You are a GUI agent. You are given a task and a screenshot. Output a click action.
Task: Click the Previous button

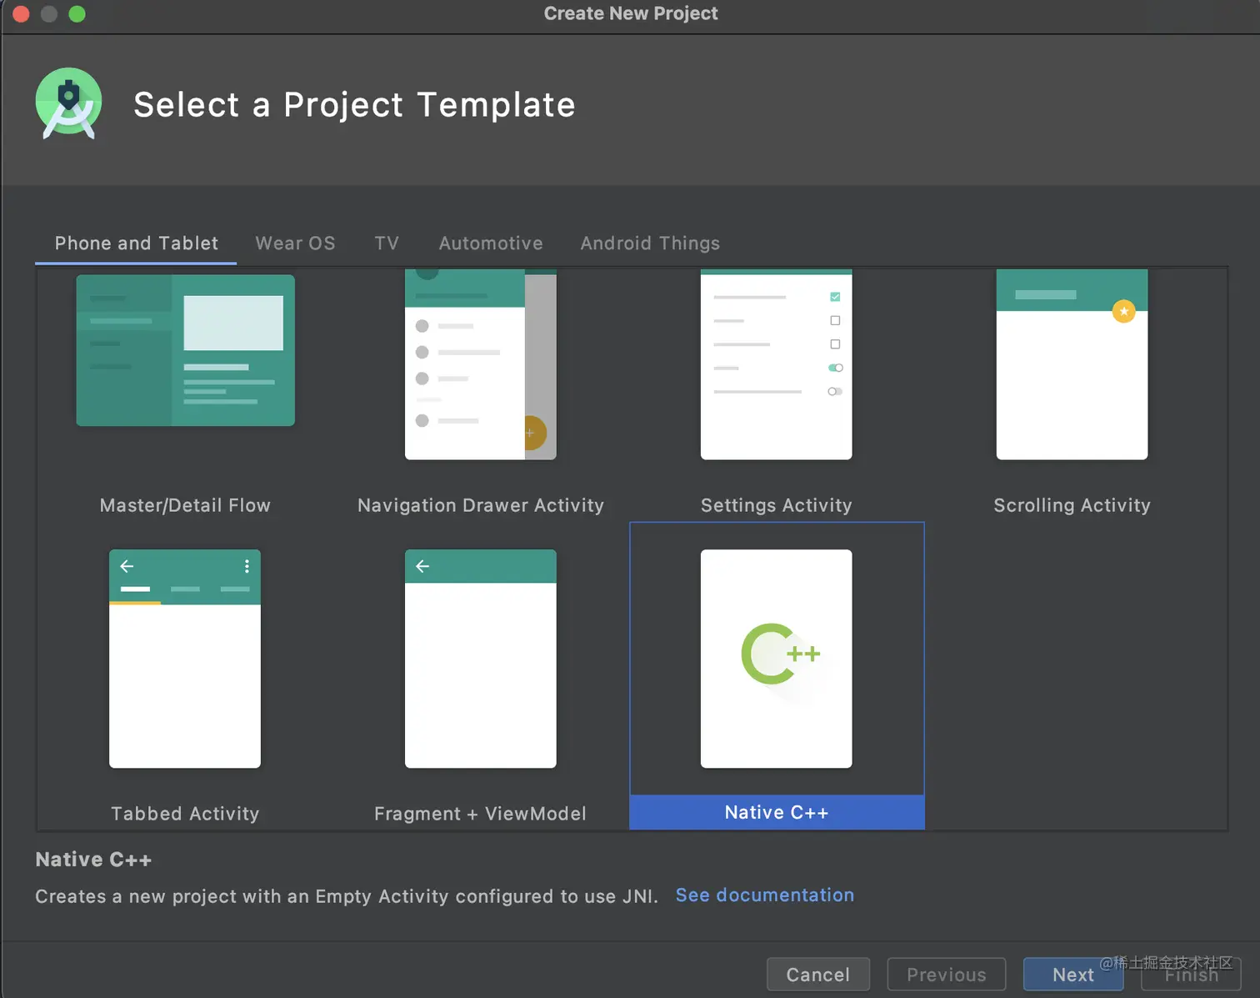pos(946,975)
